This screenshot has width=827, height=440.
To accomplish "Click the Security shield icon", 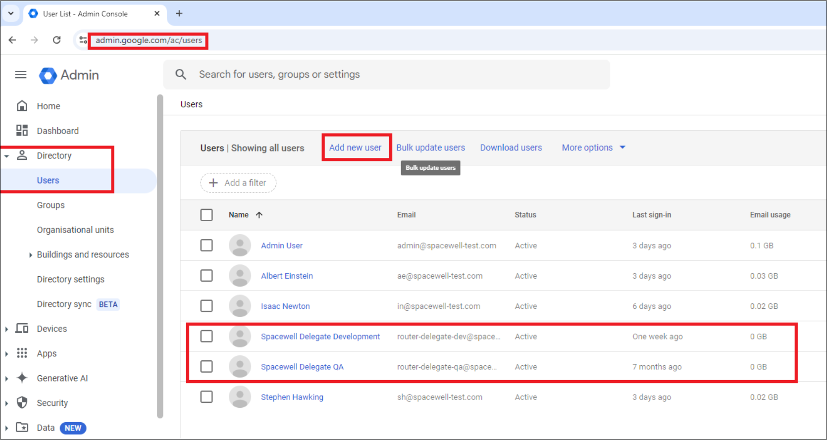I will 22,402.
